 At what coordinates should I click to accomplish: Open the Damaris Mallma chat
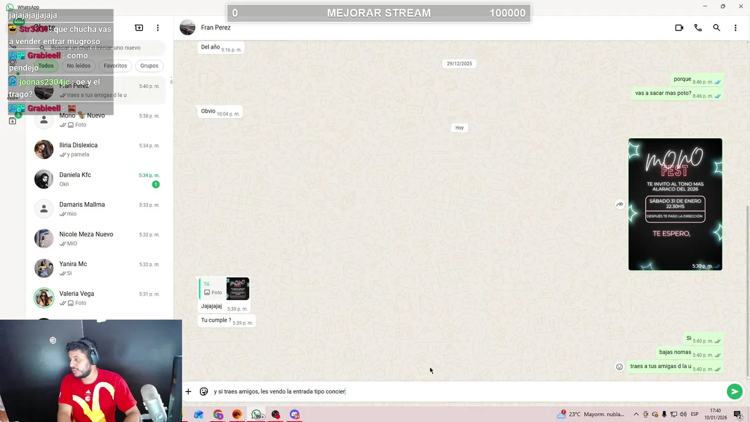97,209
